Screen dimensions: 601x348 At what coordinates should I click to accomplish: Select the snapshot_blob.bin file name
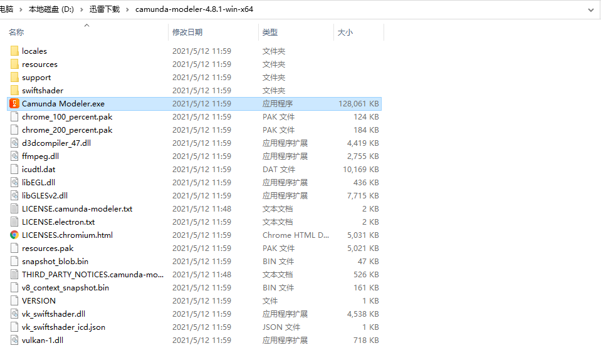click(55, 261)
